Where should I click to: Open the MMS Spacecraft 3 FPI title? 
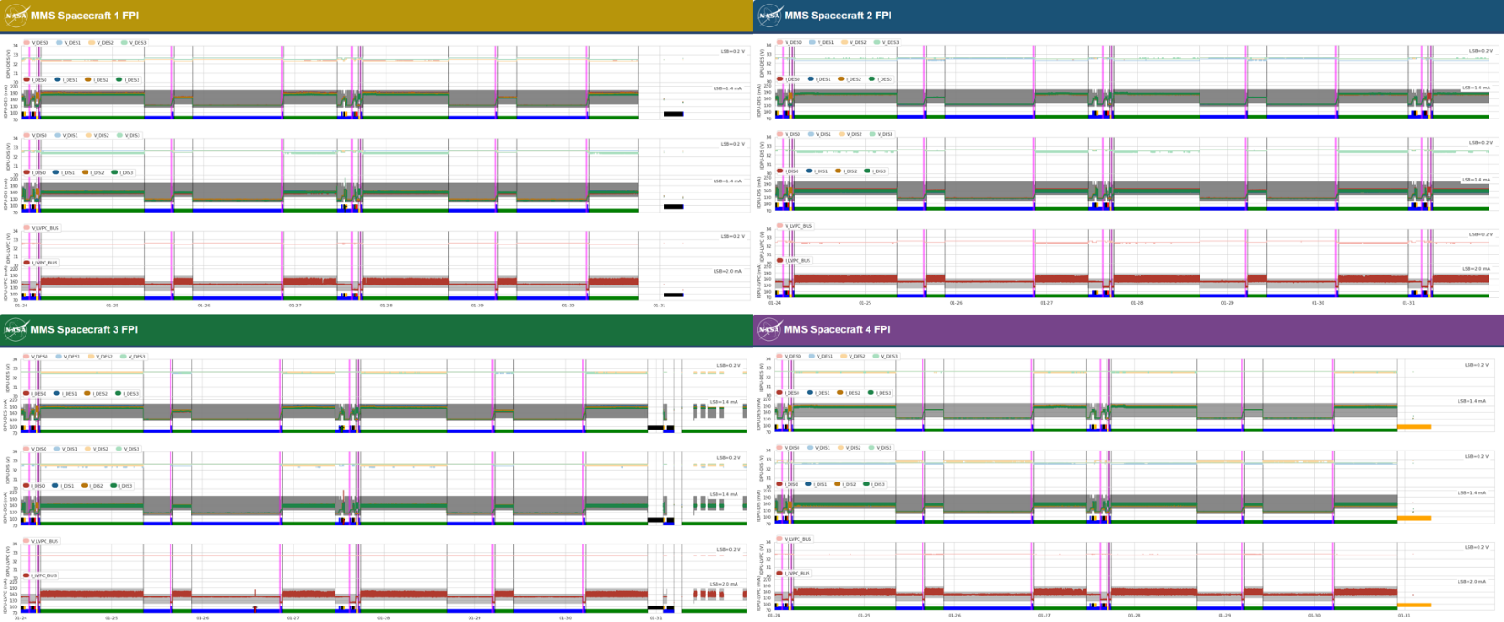point(84,329)
